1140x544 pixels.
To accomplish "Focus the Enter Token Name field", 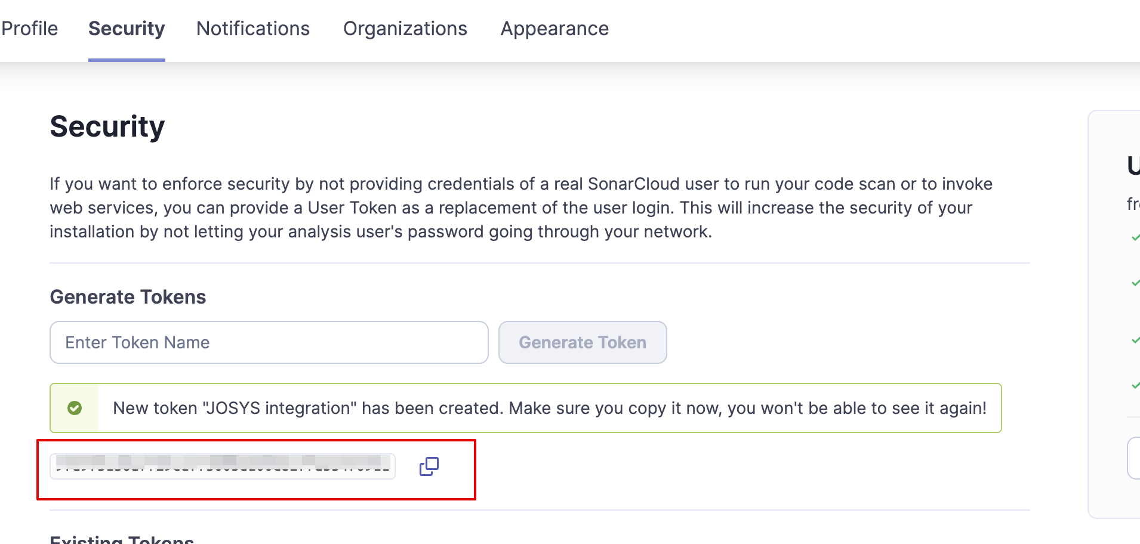I will 269,342.
